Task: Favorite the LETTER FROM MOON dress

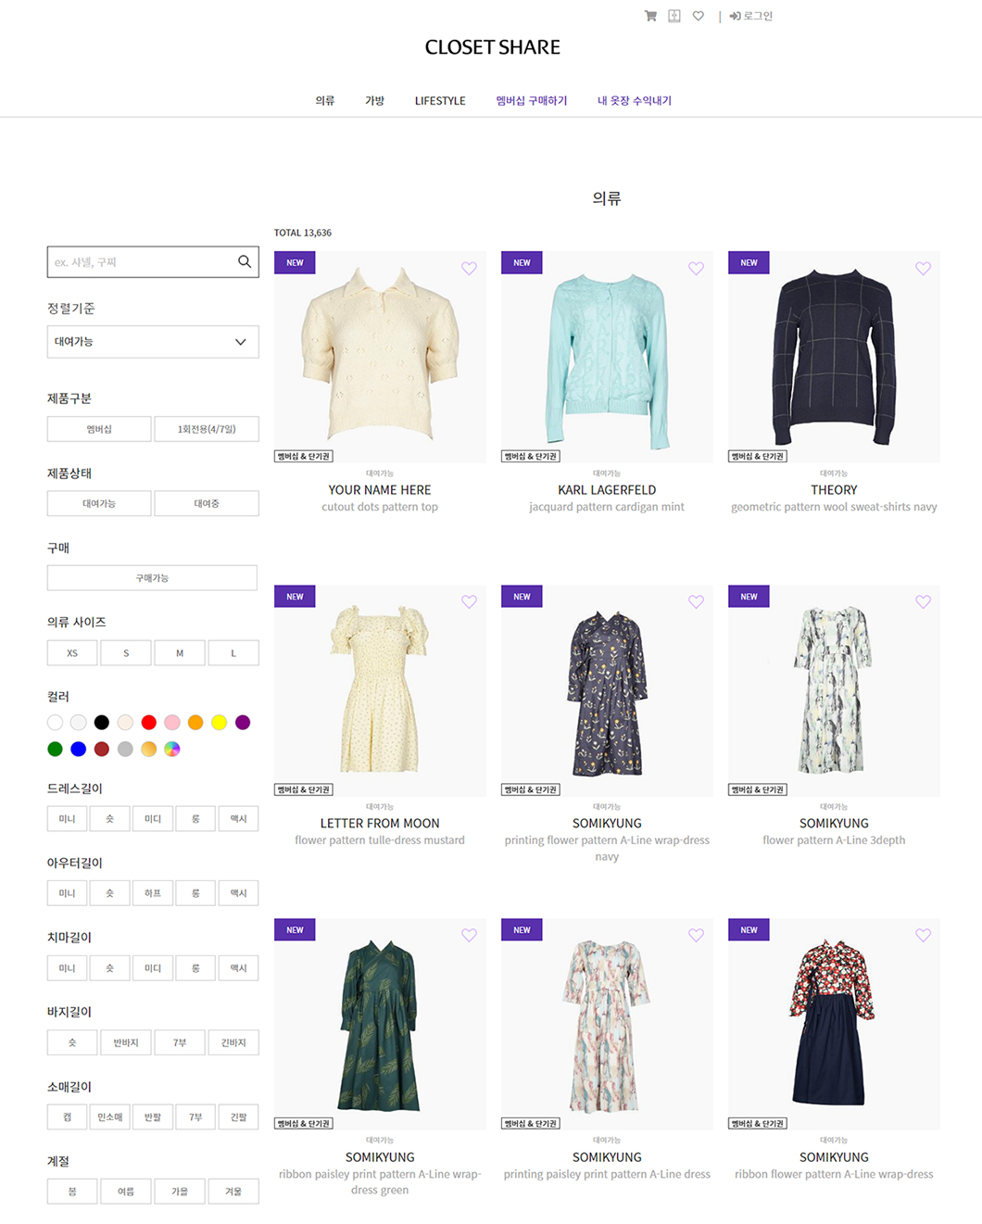Action: pos(470,602)
